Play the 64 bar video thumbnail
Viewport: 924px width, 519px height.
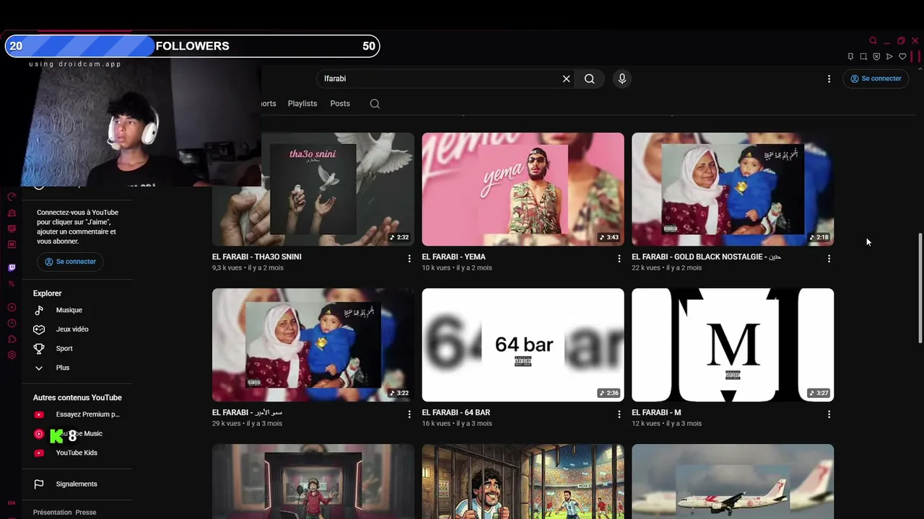point(523,345)
